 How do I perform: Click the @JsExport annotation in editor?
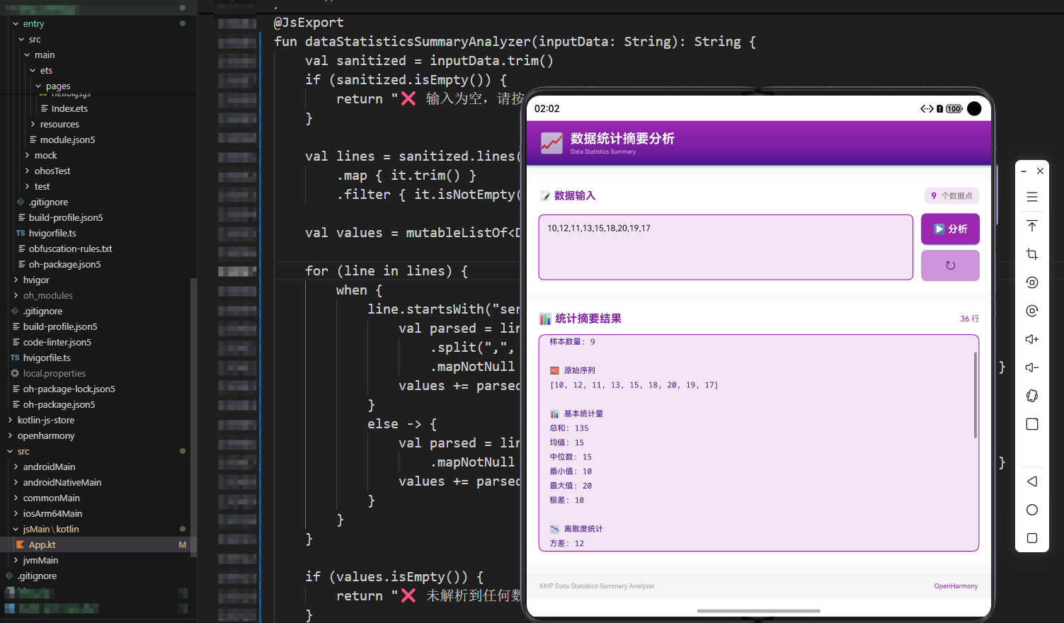tap(309, 23)
